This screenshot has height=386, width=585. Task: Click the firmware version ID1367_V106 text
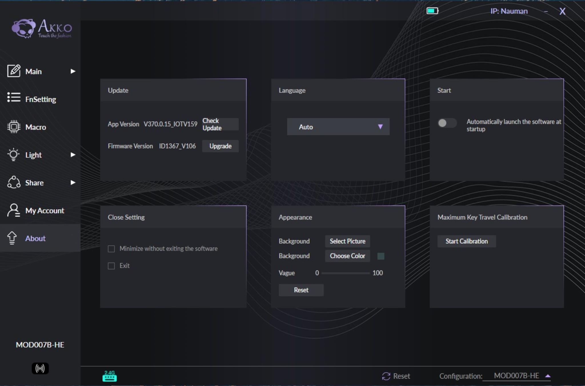coord(177,146)
